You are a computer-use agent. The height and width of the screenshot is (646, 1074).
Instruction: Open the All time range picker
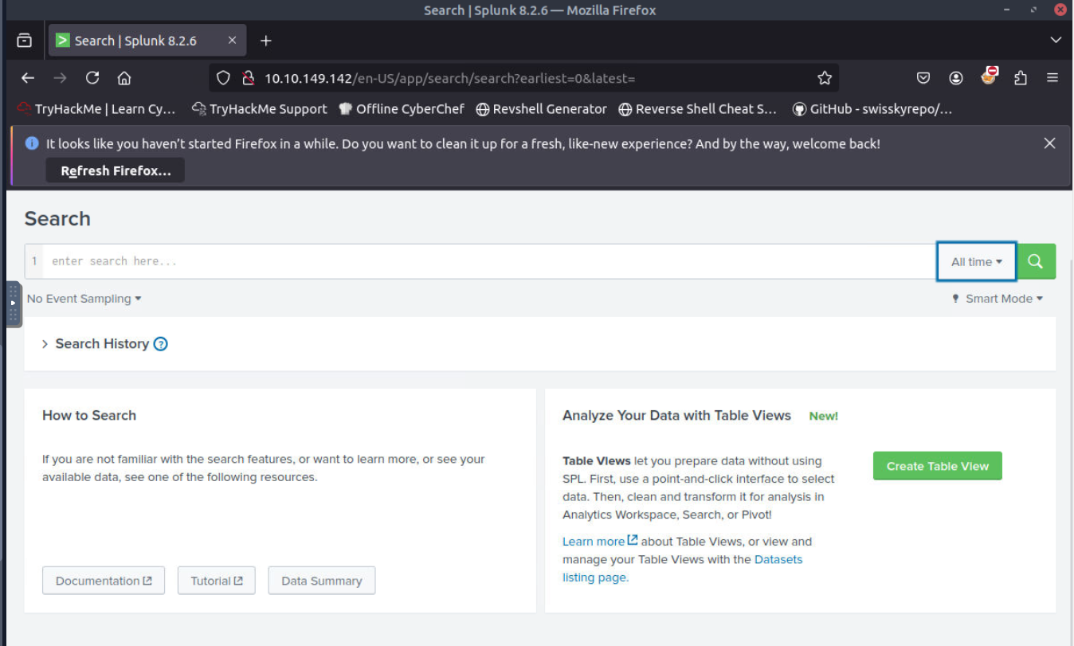pyautogui.click(x=976, y=261)
